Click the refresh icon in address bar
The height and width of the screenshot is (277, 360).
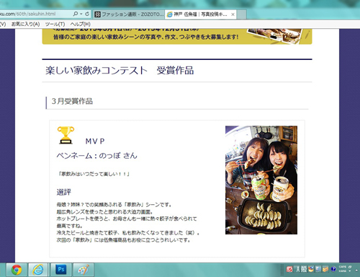point(87,14)
